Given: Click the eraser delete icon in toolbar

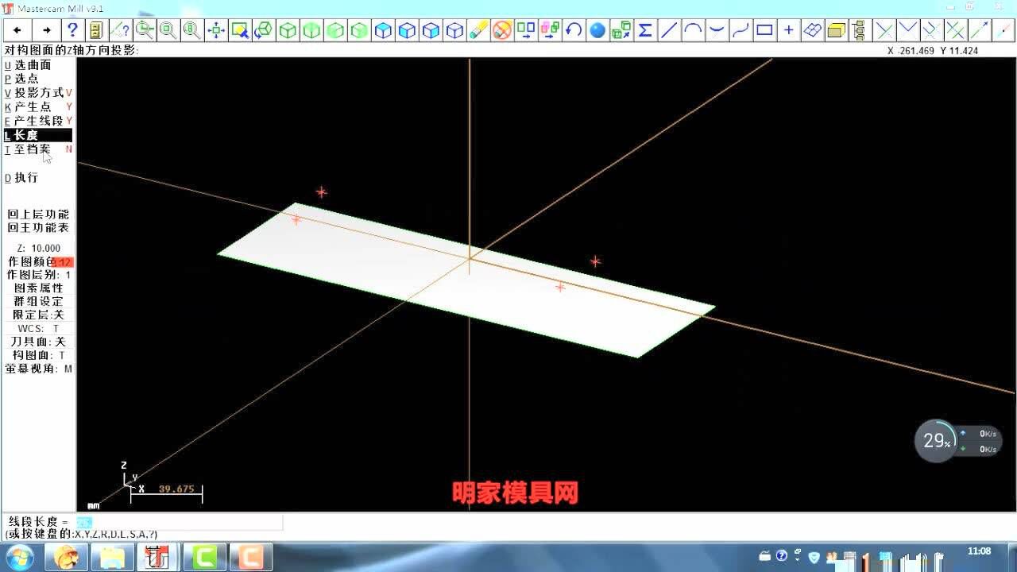Looking at the screenshot, I should coord(478,29).
